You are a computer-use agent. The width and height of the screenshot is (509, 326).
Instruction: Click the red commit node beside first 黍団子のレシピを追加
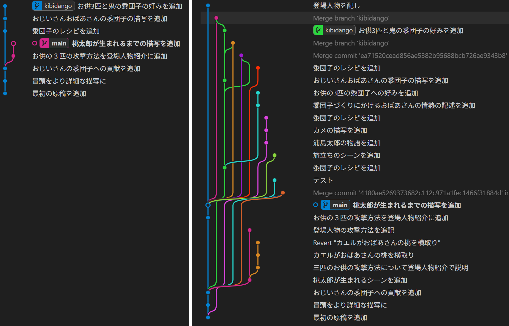258,68
